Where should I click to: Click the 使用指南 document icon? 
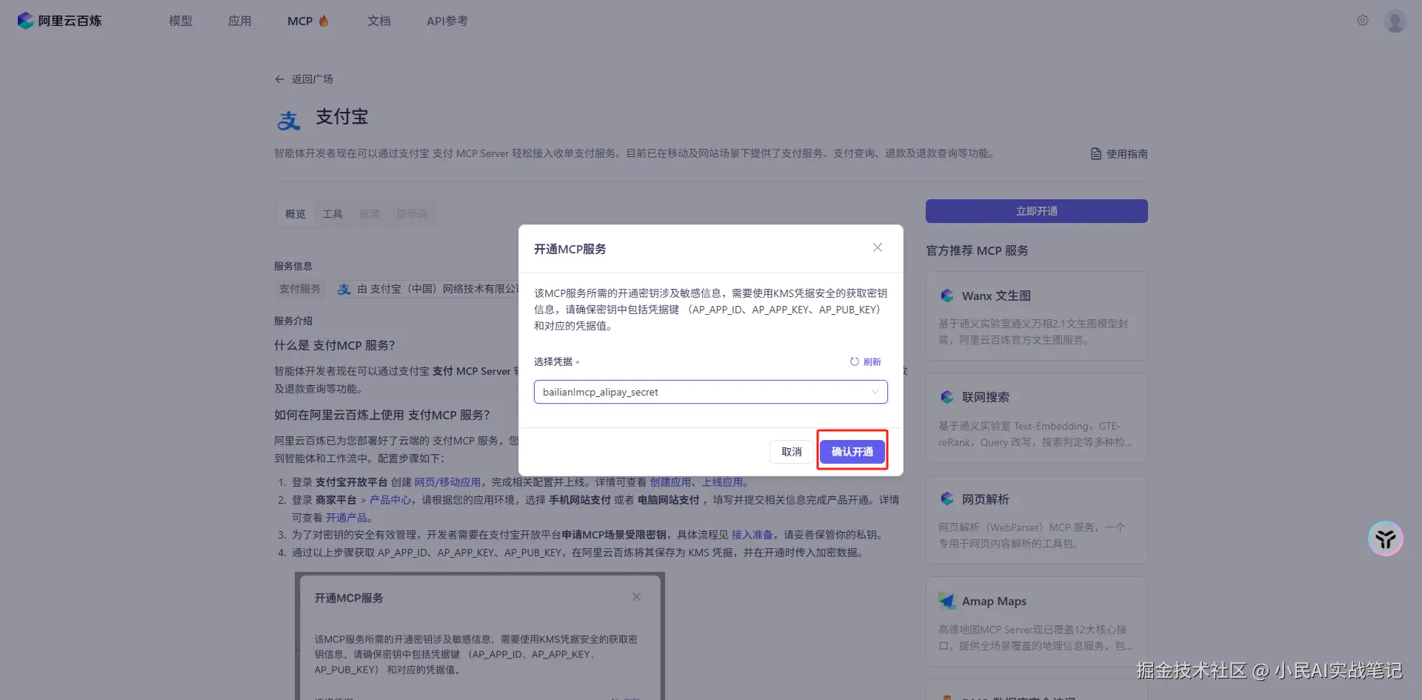[x=1096, y=154]
